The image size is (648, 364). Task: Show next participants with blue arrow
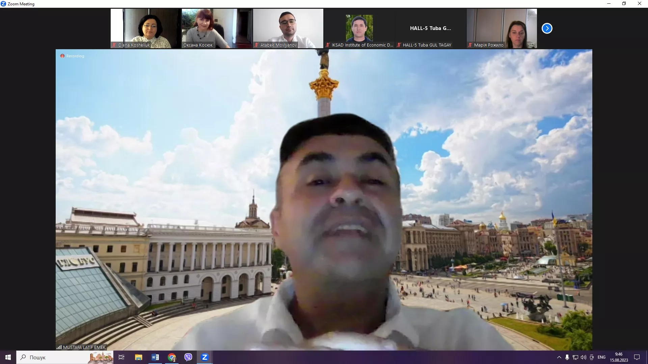pyautogui.click(x=547, y=28)
